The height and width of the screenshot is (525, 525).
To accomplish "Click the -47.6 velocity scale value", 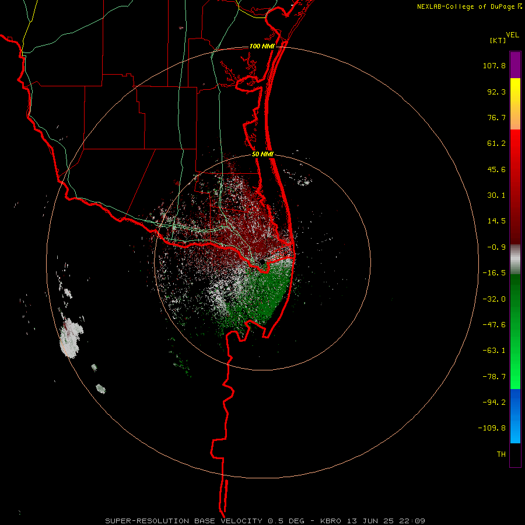I will 494,325.
